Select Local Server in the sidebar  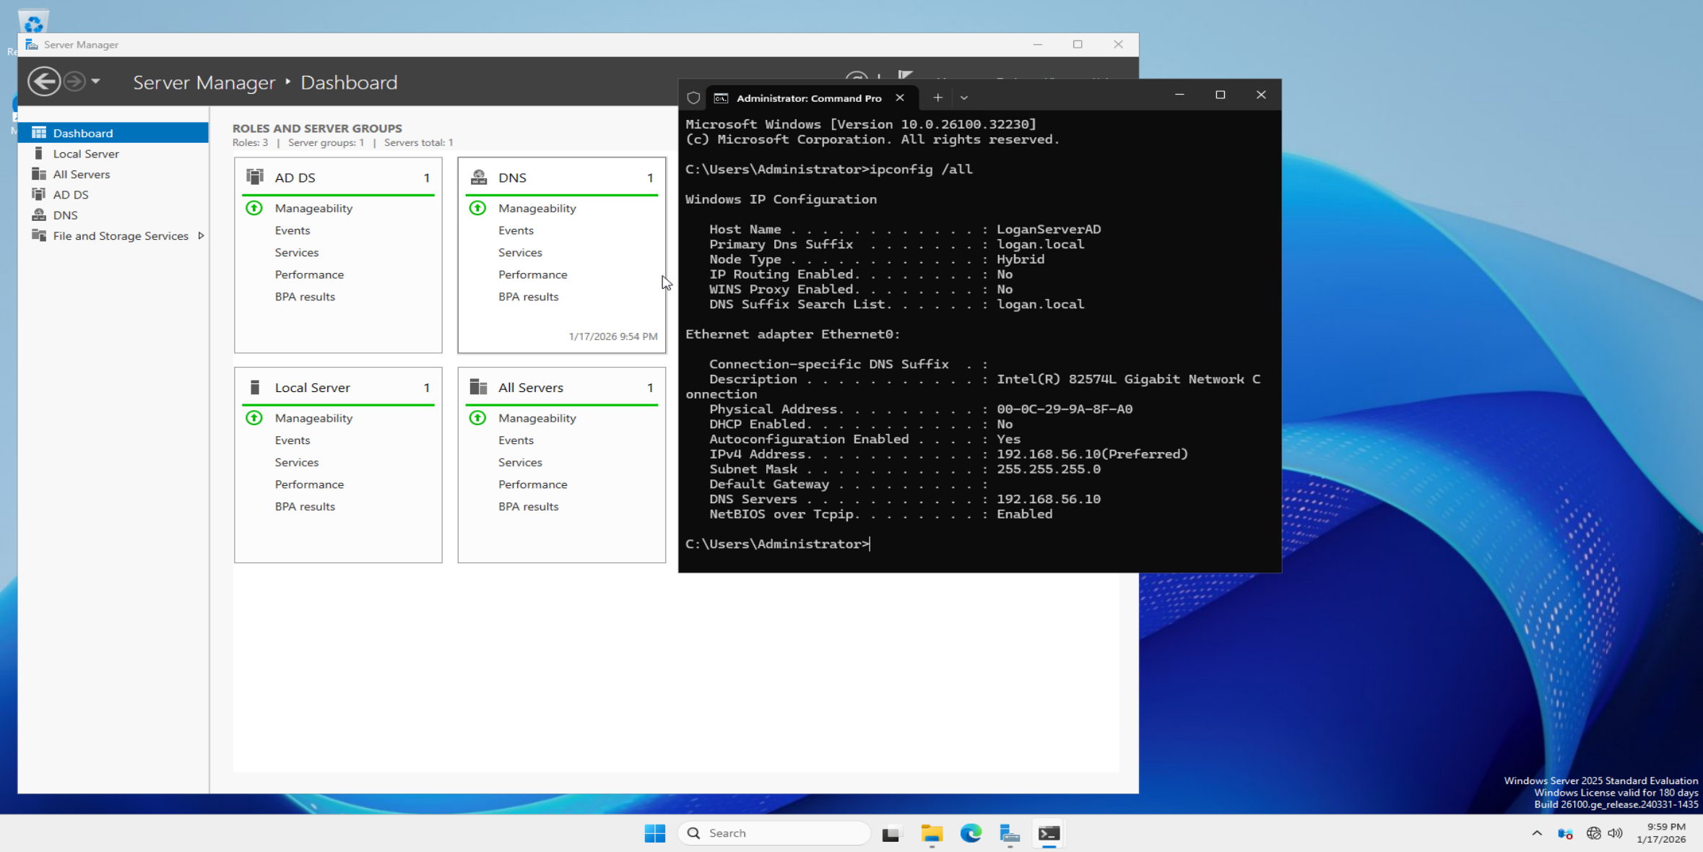[x=85, y=154]
